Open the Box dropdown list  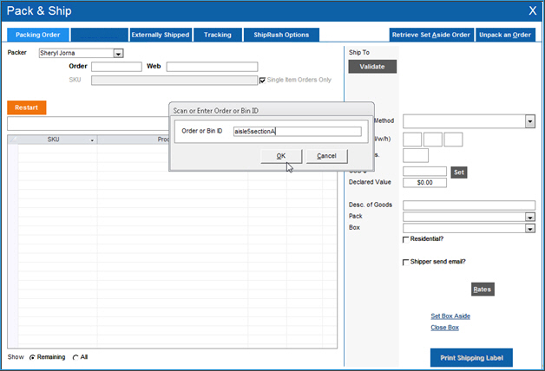click(x=529, y=228)
